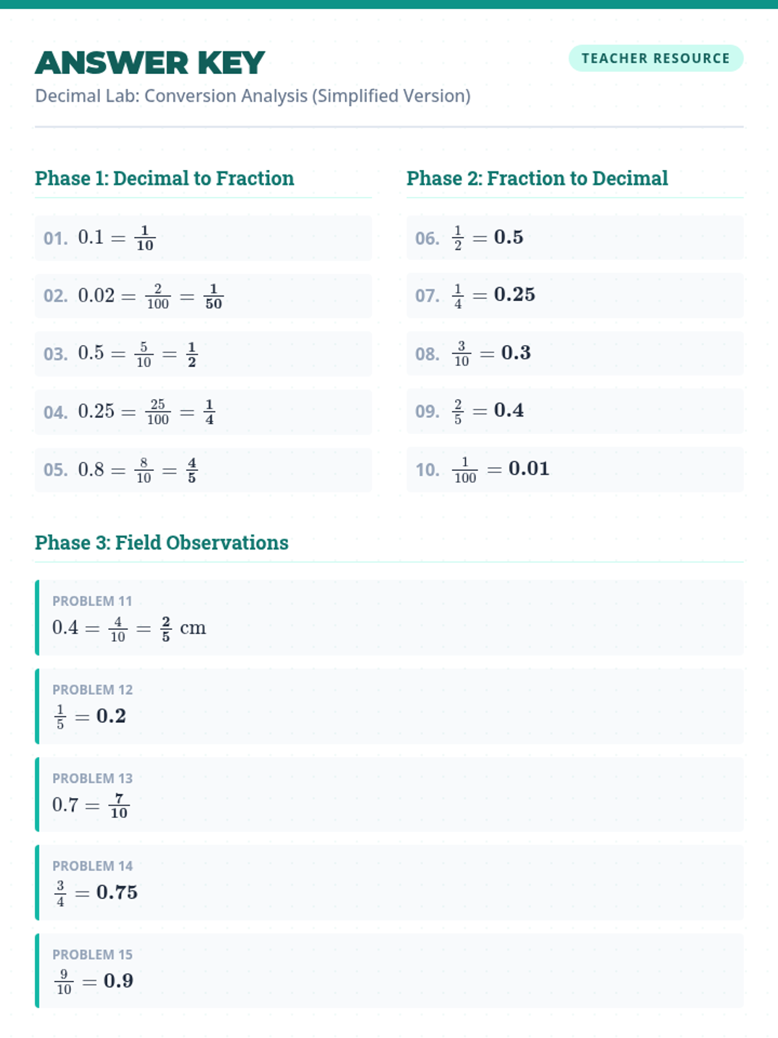Click the ANSWER KEY title
The height and width of the screenshot is (1038, 778).
tap(150, 63)
